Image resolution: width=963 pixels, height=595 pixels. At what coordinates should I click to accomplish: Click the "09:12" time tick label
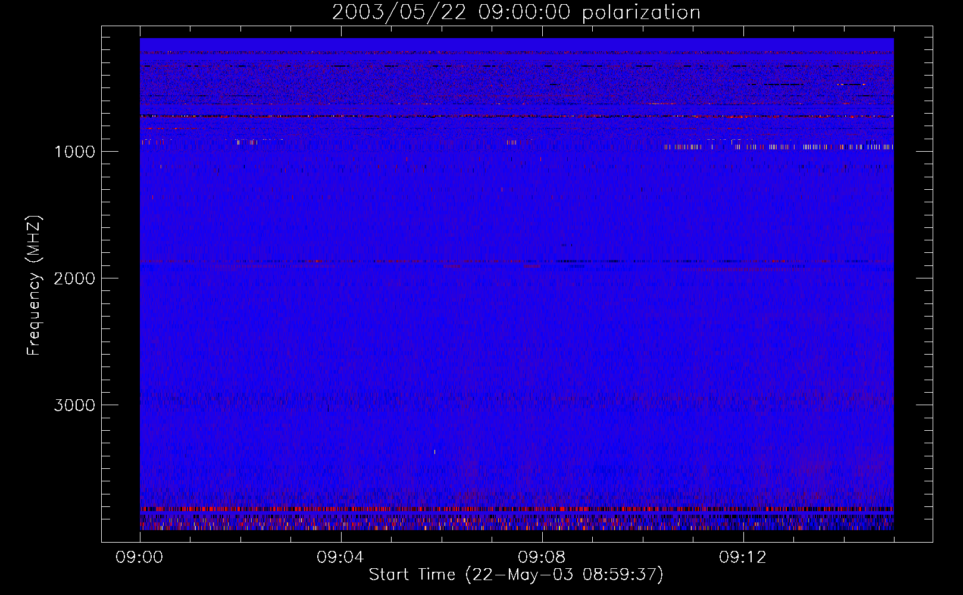point(743,558)
